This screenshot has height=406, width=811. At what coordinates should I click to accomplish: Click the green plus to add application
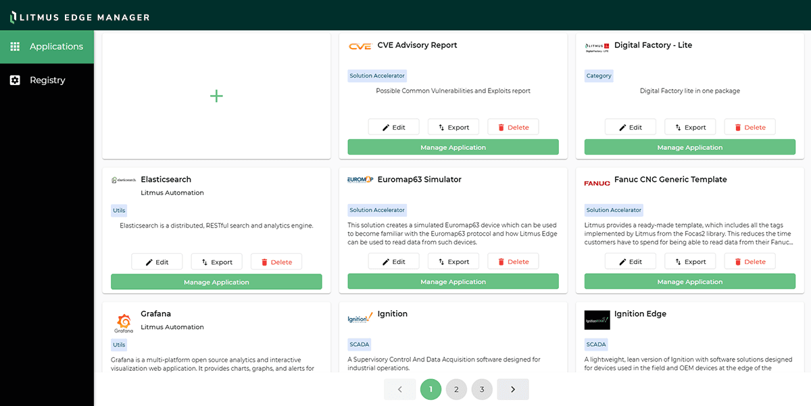216,95
